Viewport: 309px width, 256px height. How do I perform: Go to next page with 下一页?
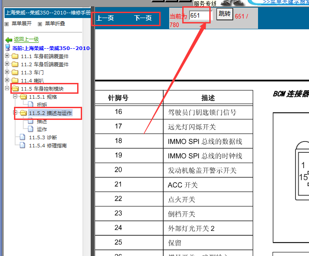pyautogui.click(x=143, y=18)
